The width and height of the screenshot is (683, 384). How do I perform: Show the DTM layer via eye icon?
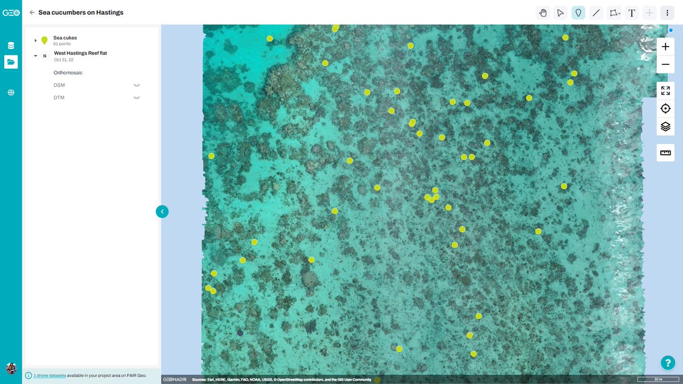(137, 98)
